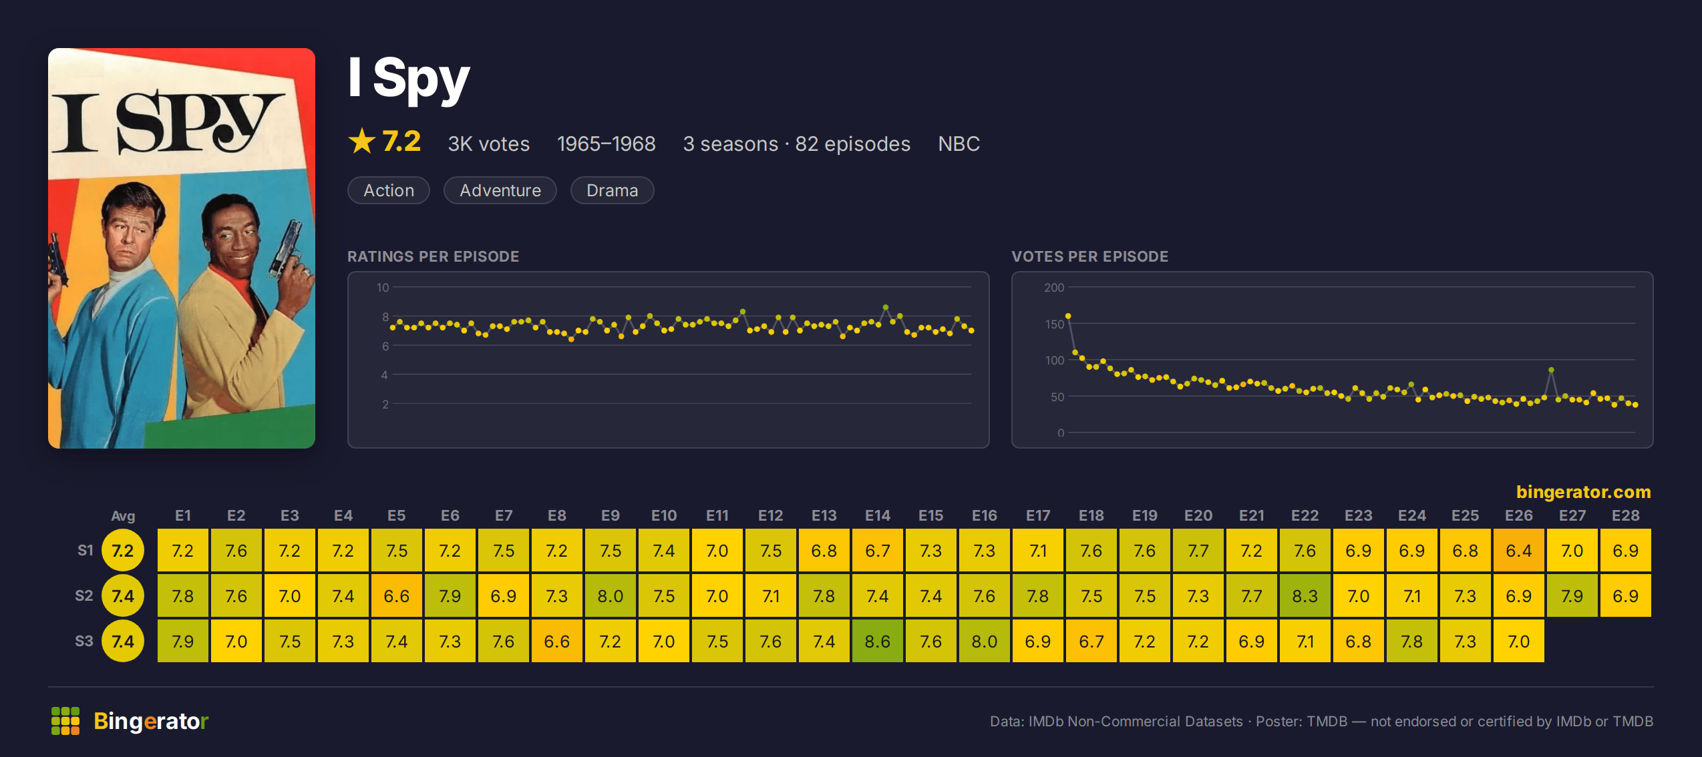Viewport: 1702px width, 757px height.
Task: Open the bingerator.com link
Action: click(x=1583, y=492)
